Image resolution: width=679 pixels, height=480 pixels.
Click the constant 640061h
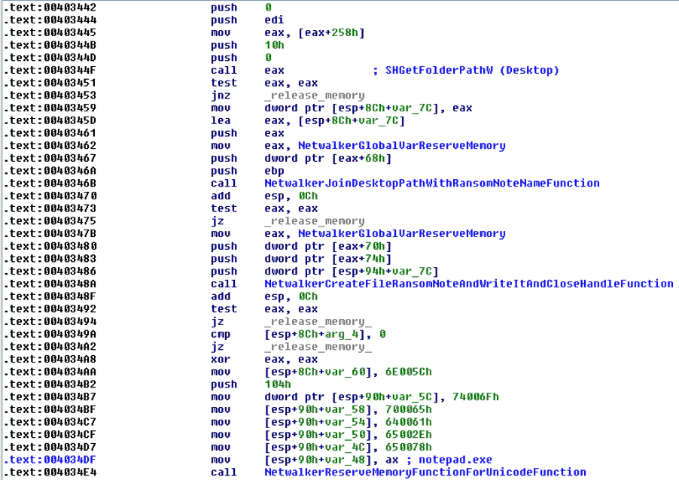[408, 421]
